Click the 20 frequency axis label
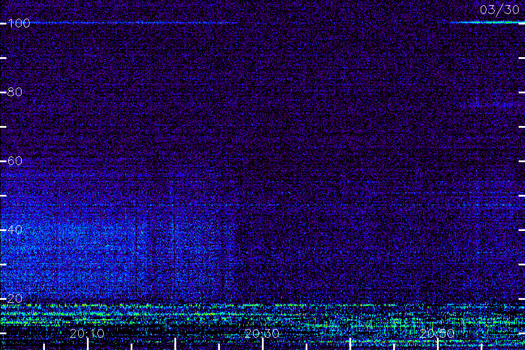This screenshot has height=350, width=525. 15,299
